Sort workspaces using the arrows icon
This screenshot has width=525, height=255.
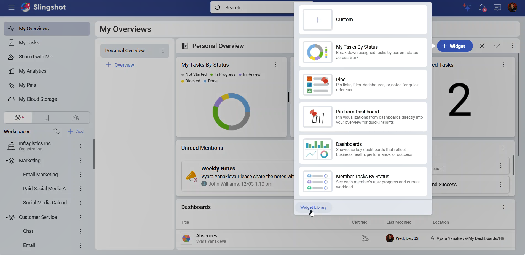tap(57, 131)
